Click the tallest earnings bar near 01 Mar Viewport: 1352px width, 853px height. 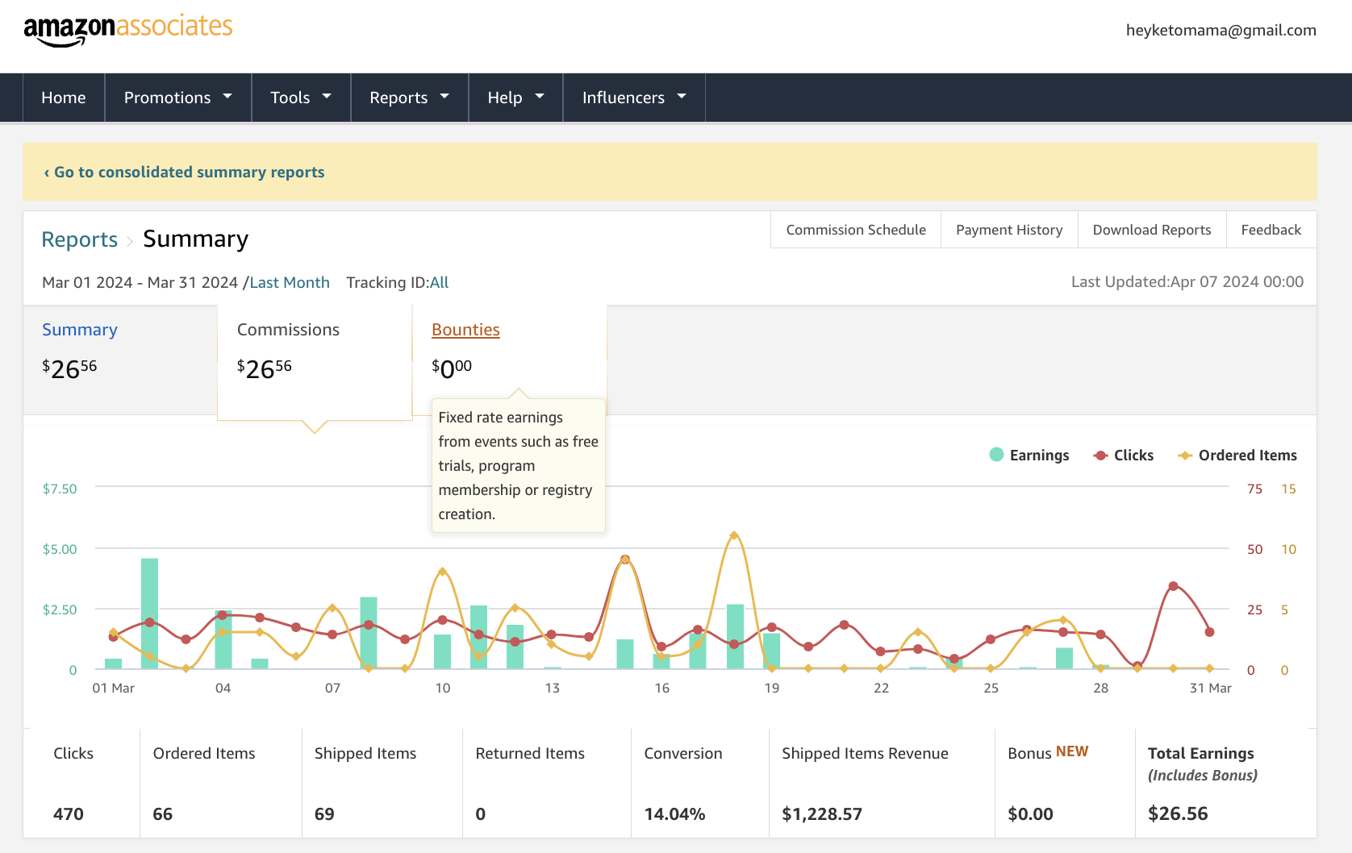click(x=149, y=613)
